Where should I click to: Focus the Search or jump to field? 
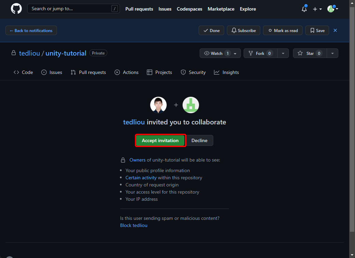(73, 9)
